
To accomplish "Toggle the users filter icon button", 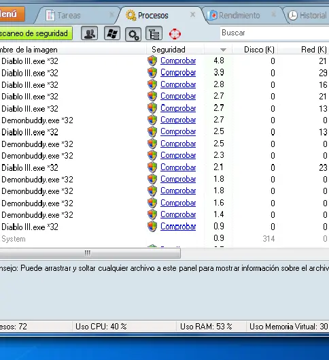I will point(90,33).
